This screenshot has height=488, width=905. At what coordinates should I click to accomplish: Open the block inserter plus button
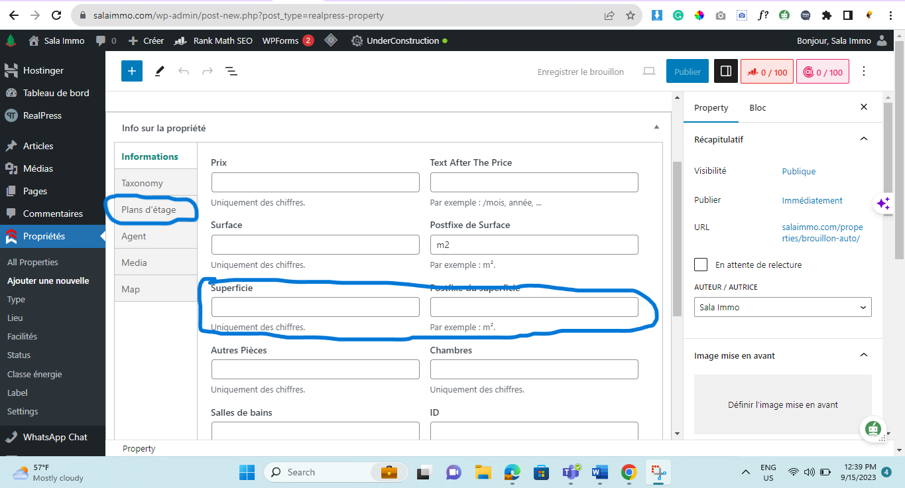pyautogui.click(x=132, y=71)
